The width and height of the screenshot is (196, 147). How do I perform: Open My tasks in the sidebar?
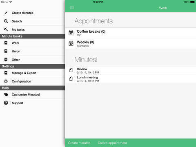click(x=33, y=30)
